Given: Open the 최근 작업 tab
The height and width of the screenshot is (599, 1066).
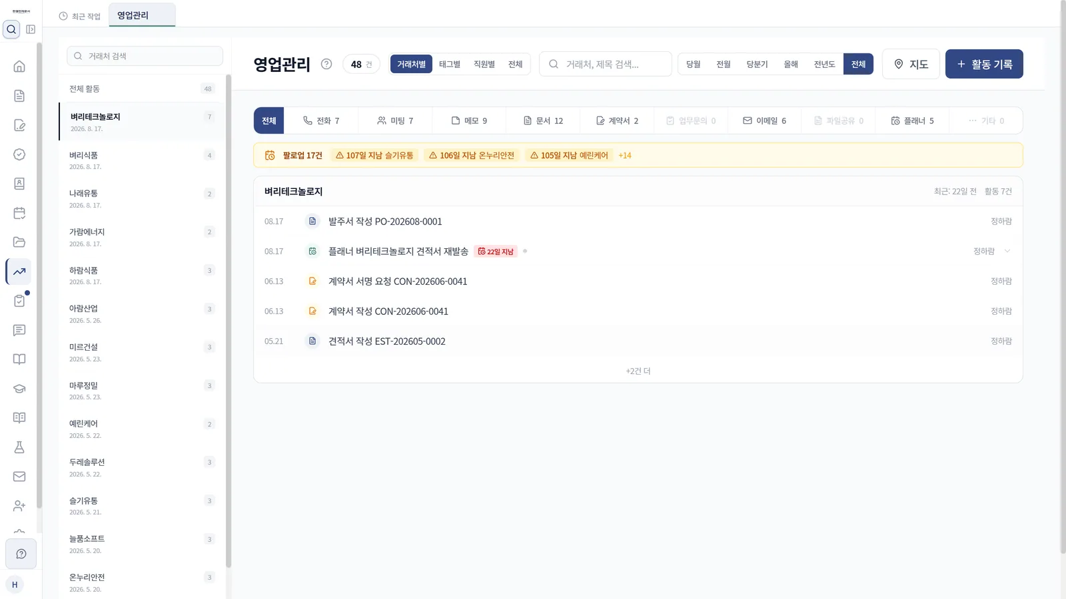Looking at the screenshot, I should pos(79,16).
